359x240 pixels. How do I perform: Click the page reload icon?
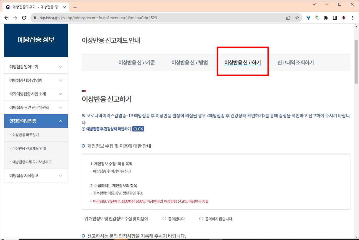tap(24, 17)
